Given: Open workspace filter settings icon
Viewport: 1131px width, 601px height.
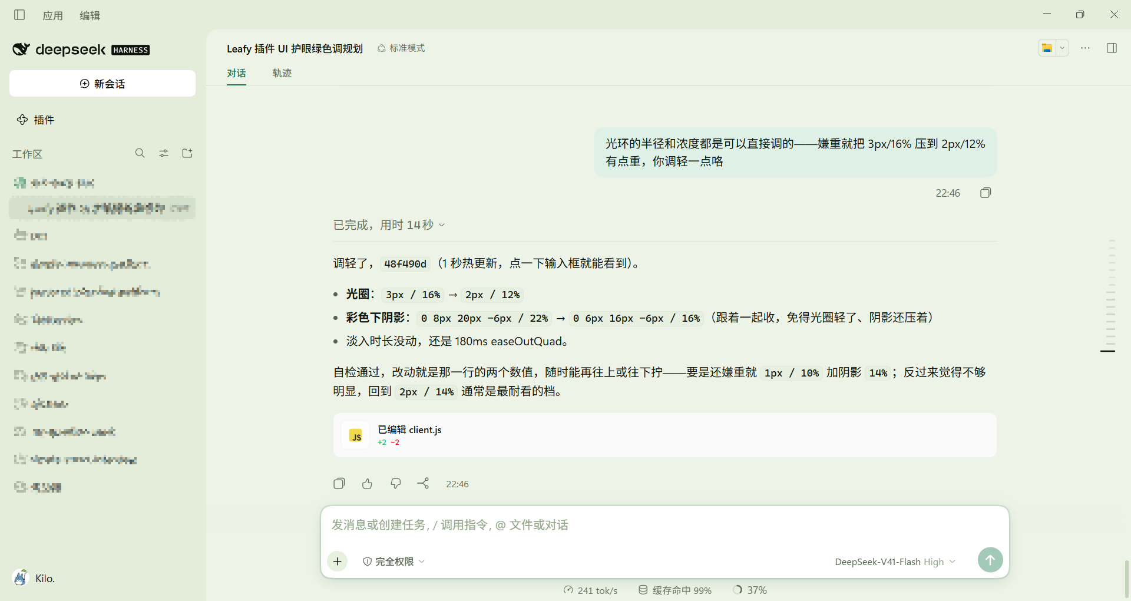Looking at the screenshot, I should click(x=164, y=153).
